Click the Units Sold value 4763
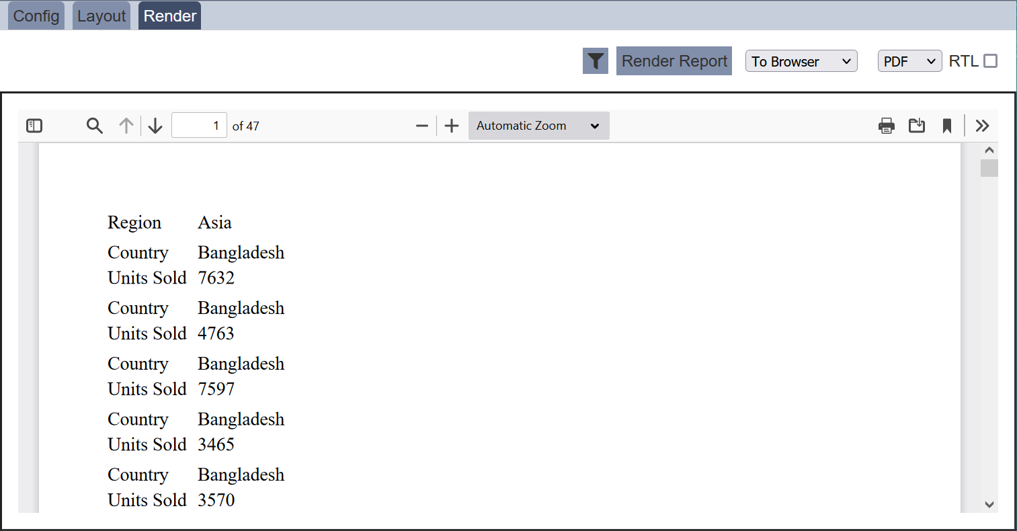Image resolution: width=1017 pixels, height=531 pixels. 216,333
